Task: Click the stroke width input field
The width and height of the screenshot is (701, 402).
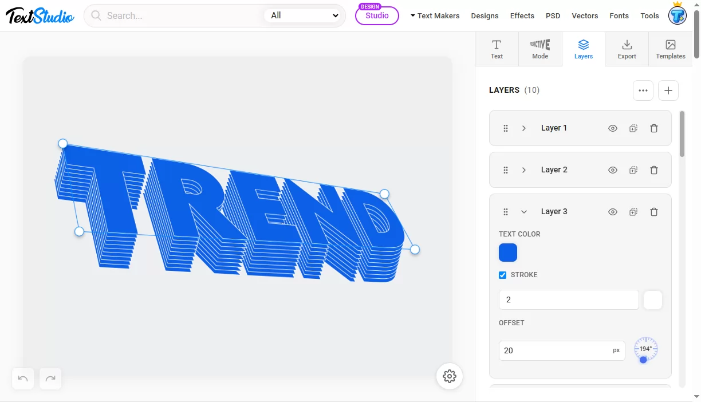Action: click(x=569, y=299)
